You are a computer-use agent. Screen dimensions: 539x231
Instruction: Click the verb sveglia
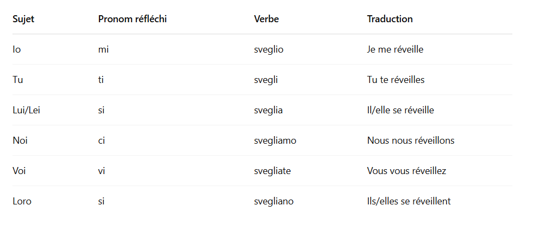coord(268,110)
